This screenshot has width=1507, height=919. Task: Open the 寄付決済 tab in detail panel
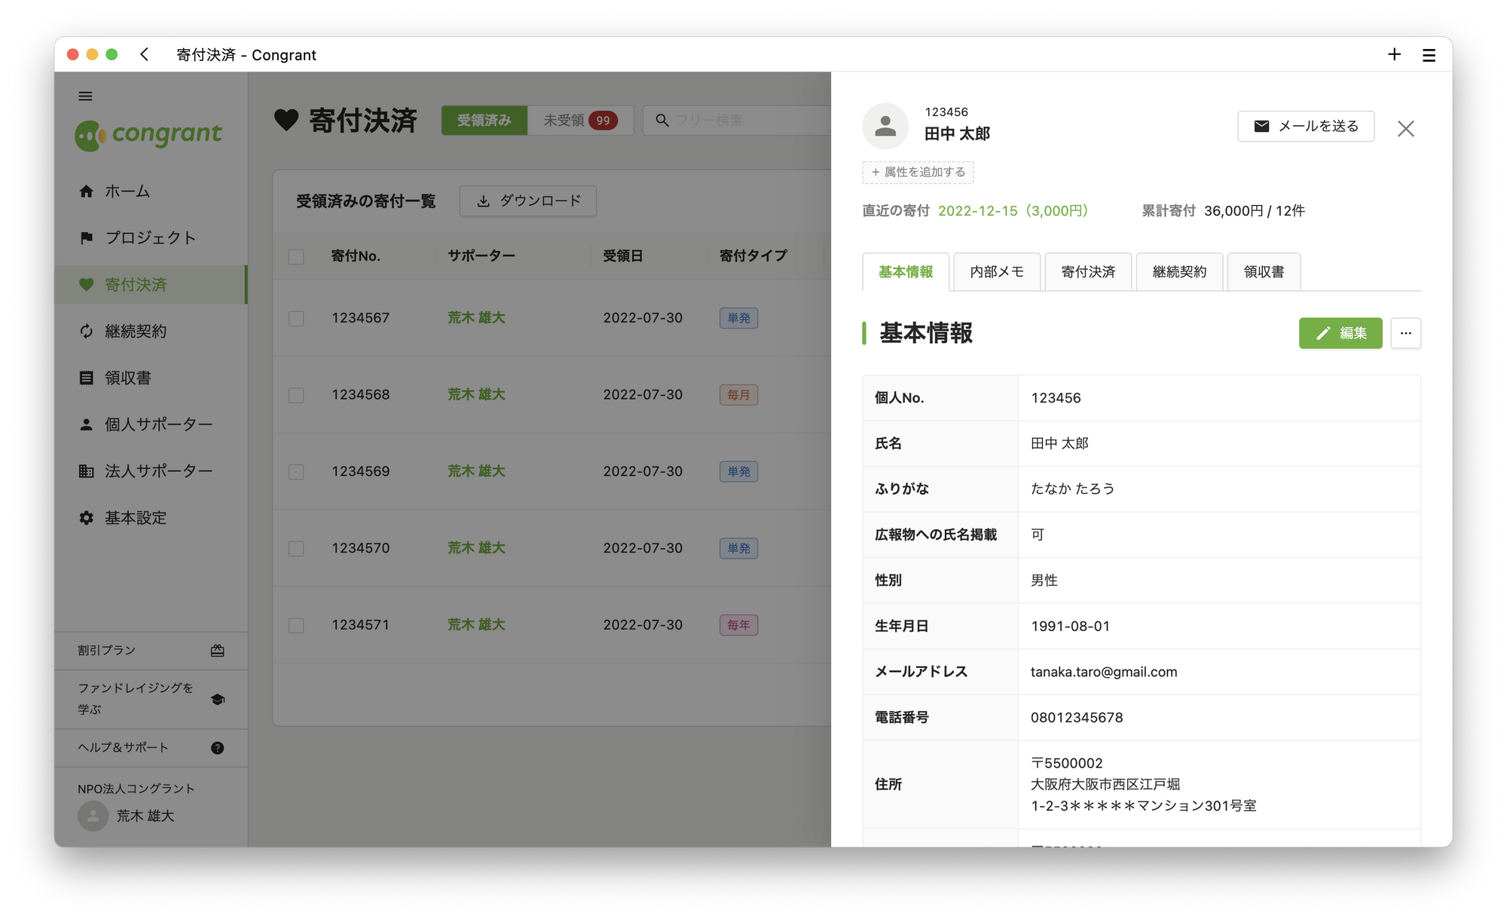[x=1088, y=272]
